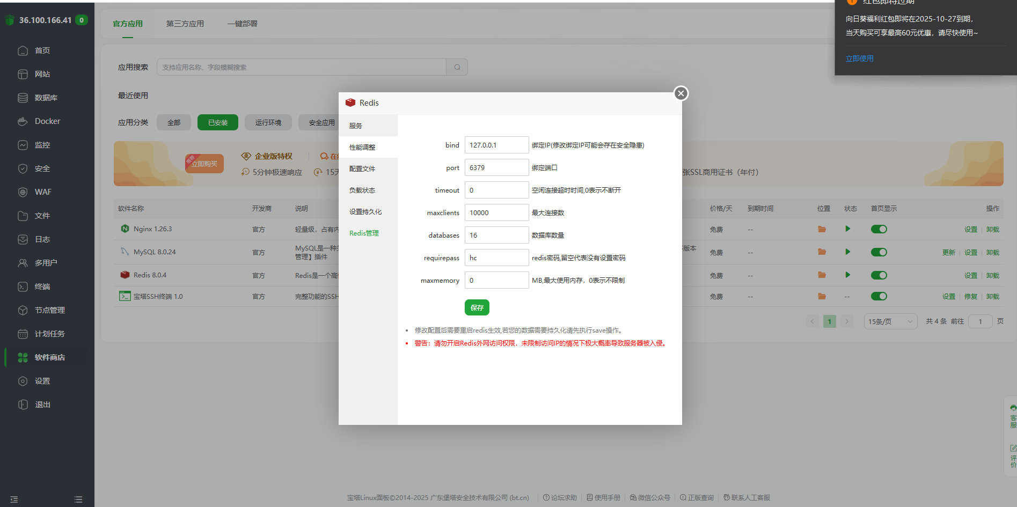
Task: Click inside the maxclients input field
Action: 496,212
